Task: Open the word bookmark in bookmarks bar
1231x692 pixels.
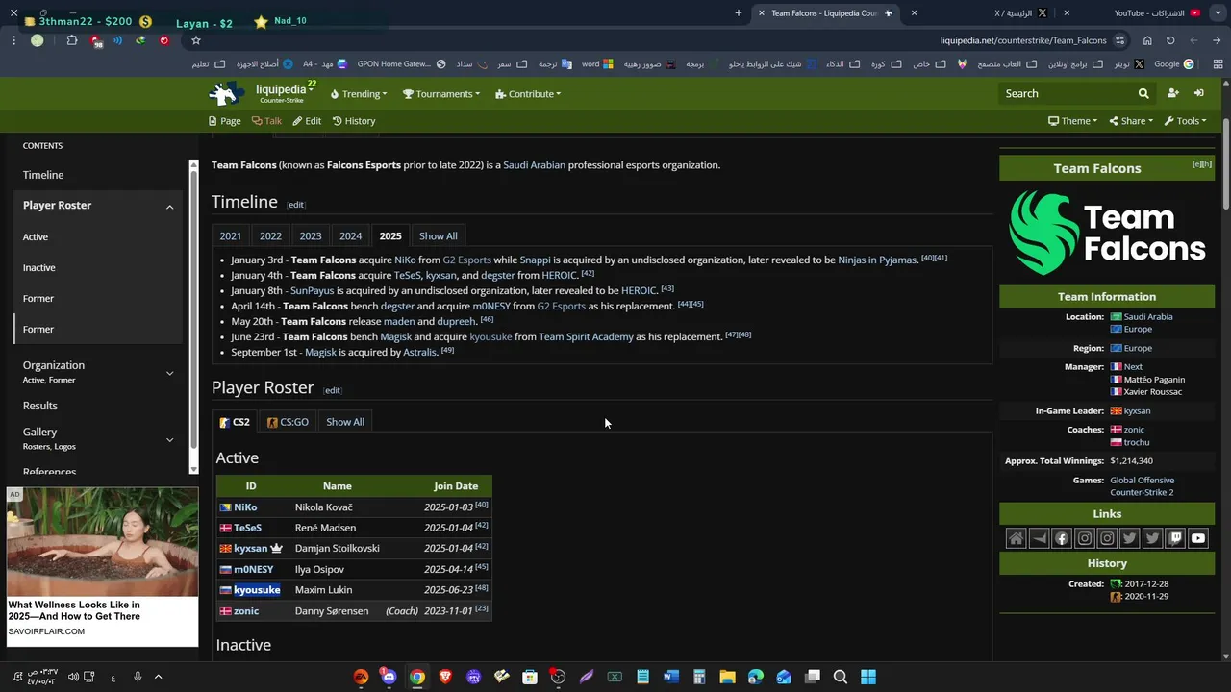Action: [x=598, y=64]
